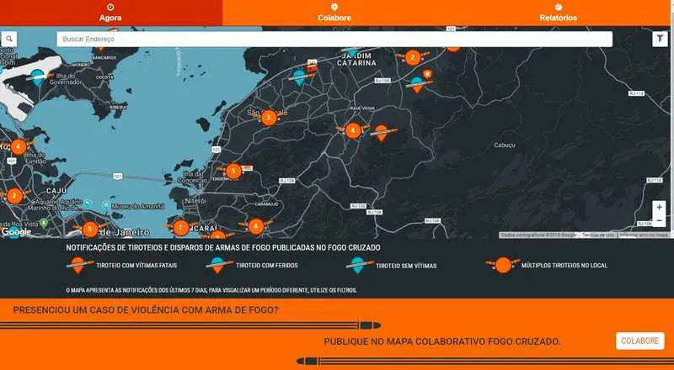
Task: Click the Tiroteio com vítimas fatais legend icon
Action: click(x=78, y=265)
